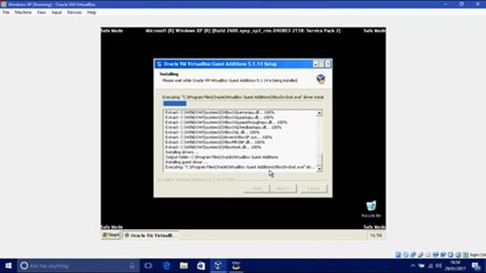Restore down the VirtualBox VM window

(461, 4)
